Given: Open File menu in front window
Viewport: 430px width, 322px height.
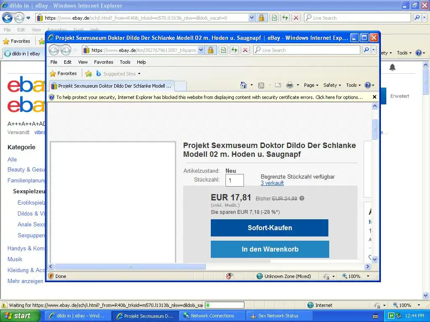Looking at the screenshot, I should [x=54, y=62].
